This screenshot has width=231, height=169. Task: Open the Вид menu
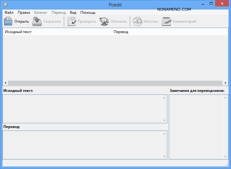pyautogui.click(x=73, y=13)
